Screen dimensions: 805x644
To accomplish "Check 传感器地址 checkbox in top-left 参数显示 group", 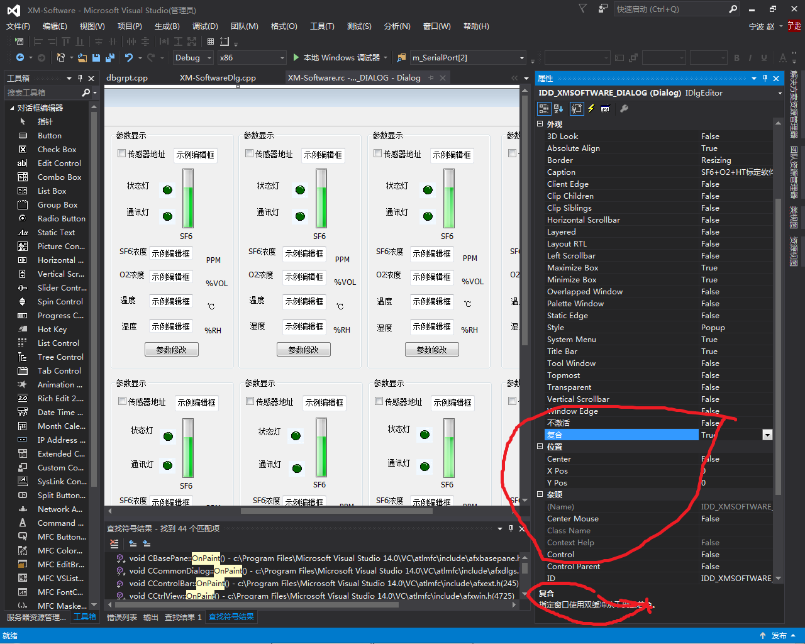I will point(122,153).
